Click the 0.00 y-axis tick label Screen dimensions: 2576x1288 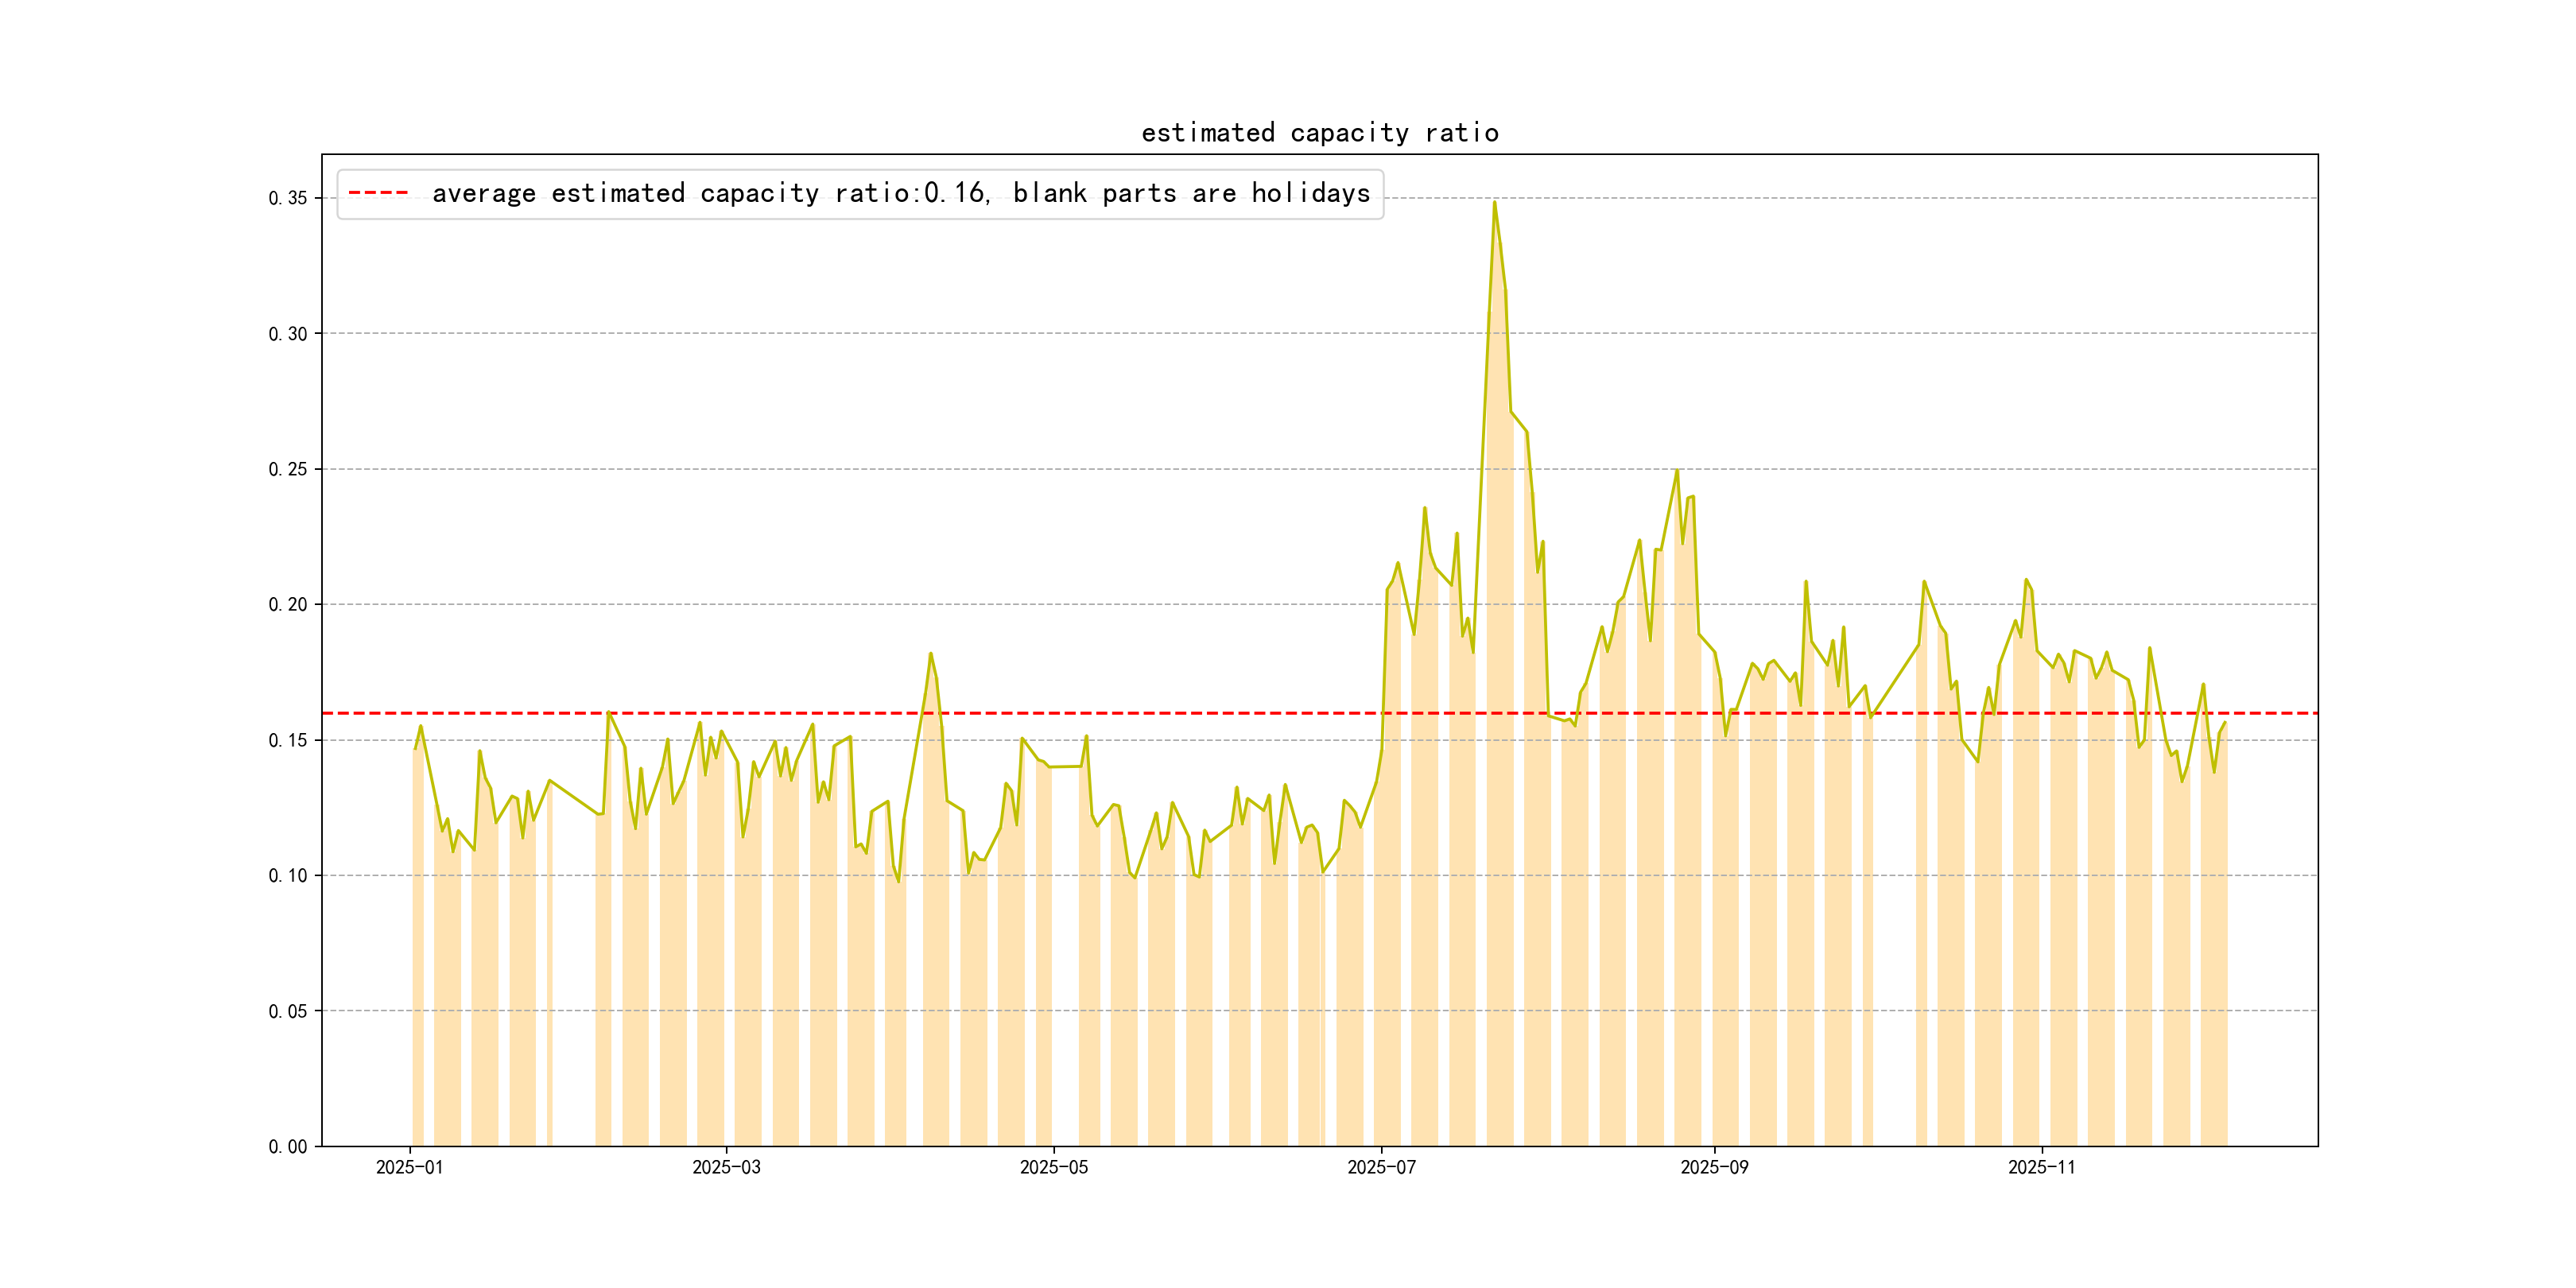coord(288,1146)
